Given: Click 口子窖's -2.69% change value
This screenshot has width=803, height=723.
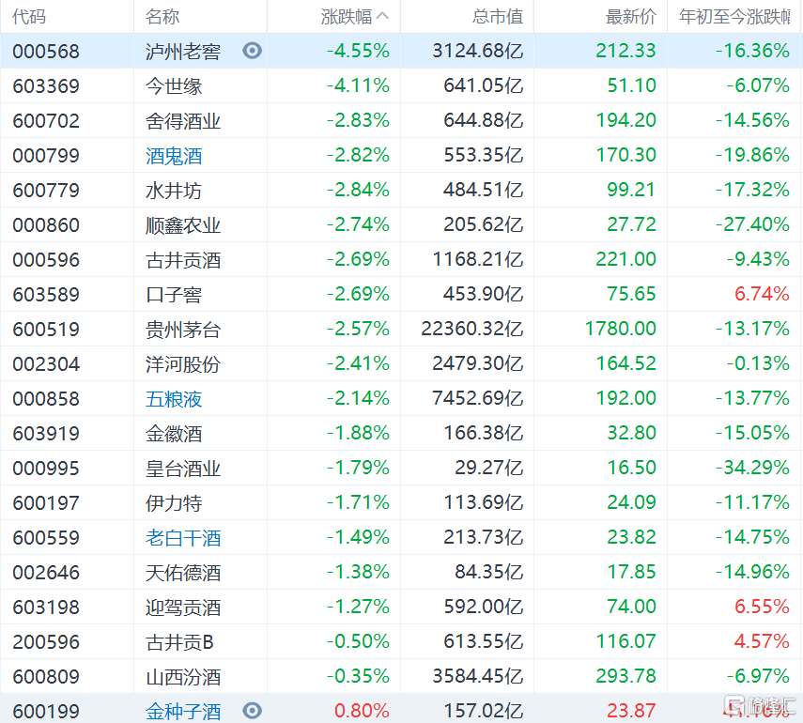Looking at the screenshot, I should [x=358, y=294].
